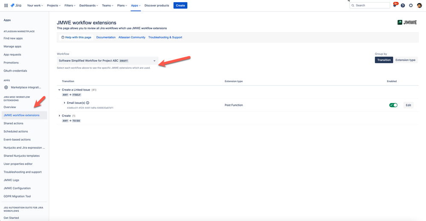Open the user profile avatar
The height and width of the screenshot is (221, 426).
coord(419,6)
